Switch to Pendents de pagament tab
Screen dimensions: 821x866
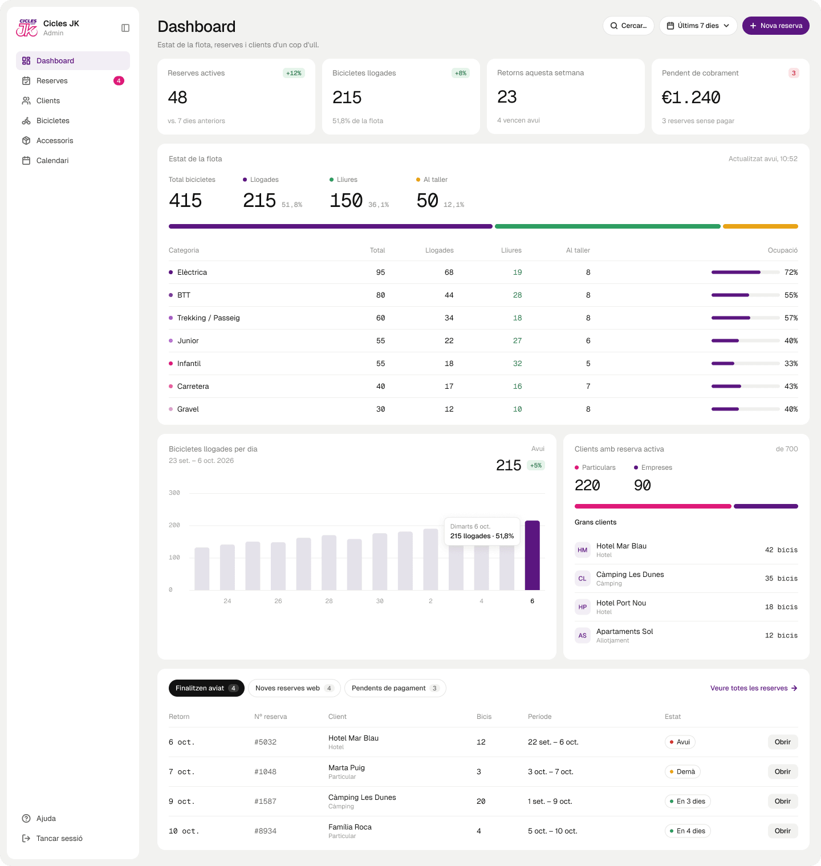pyautogui.click(x=395, y=688)
